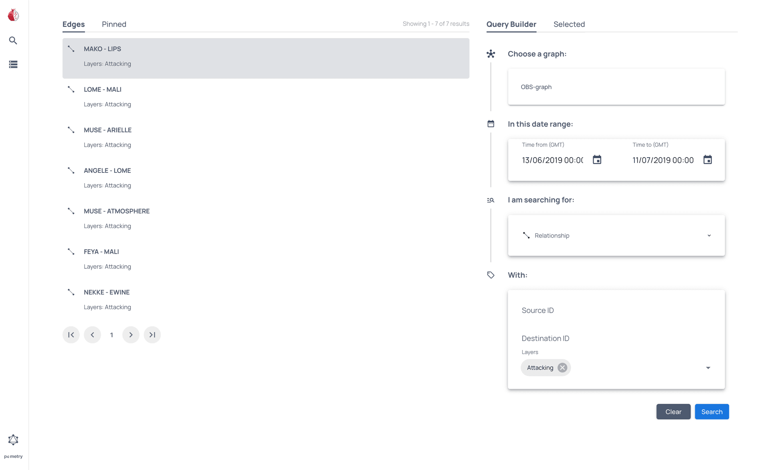Viewport: 769px width, 470px height.
Task: Click the edge icon next to MAKO - LIPS
Action: (71, 49)
